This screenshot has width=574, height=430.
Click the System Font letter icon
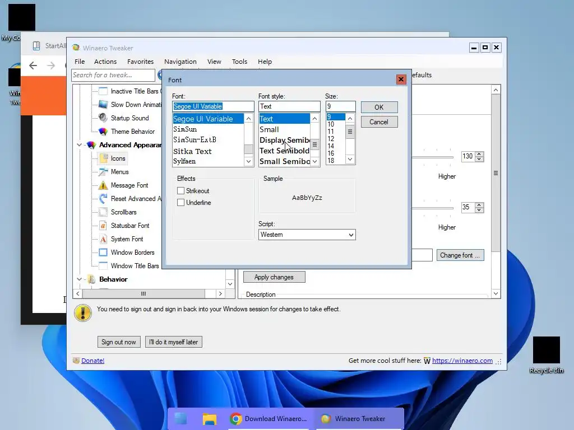(103, 239)
